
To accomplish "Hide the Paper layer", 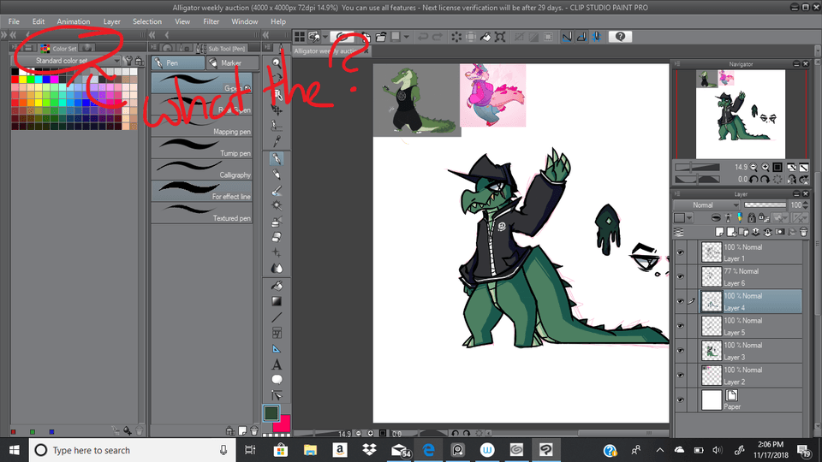I will (682, 400).
